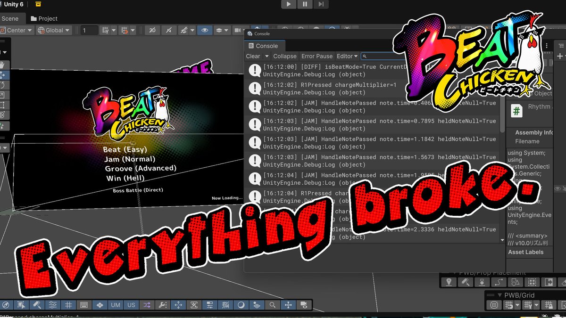The width and height of the screenshot is (566, 318).
Task: Click the UM overlay button
Action: tap(116, 305)
